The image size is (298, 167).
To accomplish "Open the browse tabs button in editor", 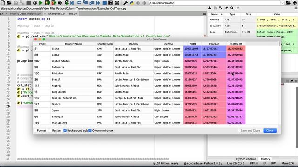I will [2, 14].
